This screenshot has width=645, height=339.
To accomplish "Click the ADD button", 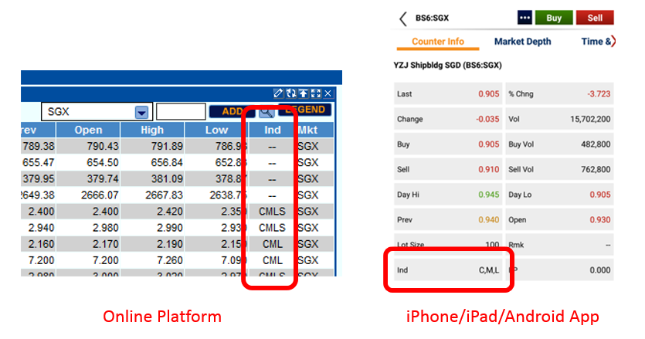I will [x=232, y=111].
